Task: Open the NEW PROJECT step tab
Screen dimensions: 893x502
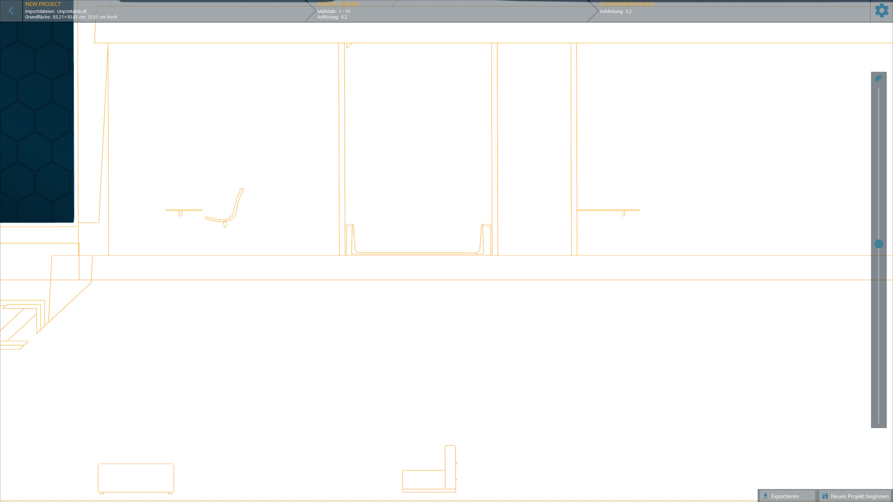Action: 43,4
